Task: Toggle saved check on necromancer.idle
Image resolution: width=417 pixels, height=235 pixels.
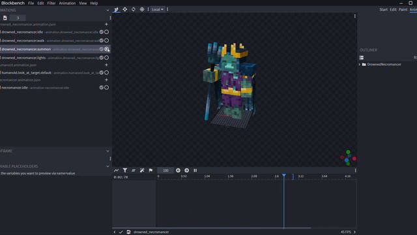Action: tap(102, 87)
